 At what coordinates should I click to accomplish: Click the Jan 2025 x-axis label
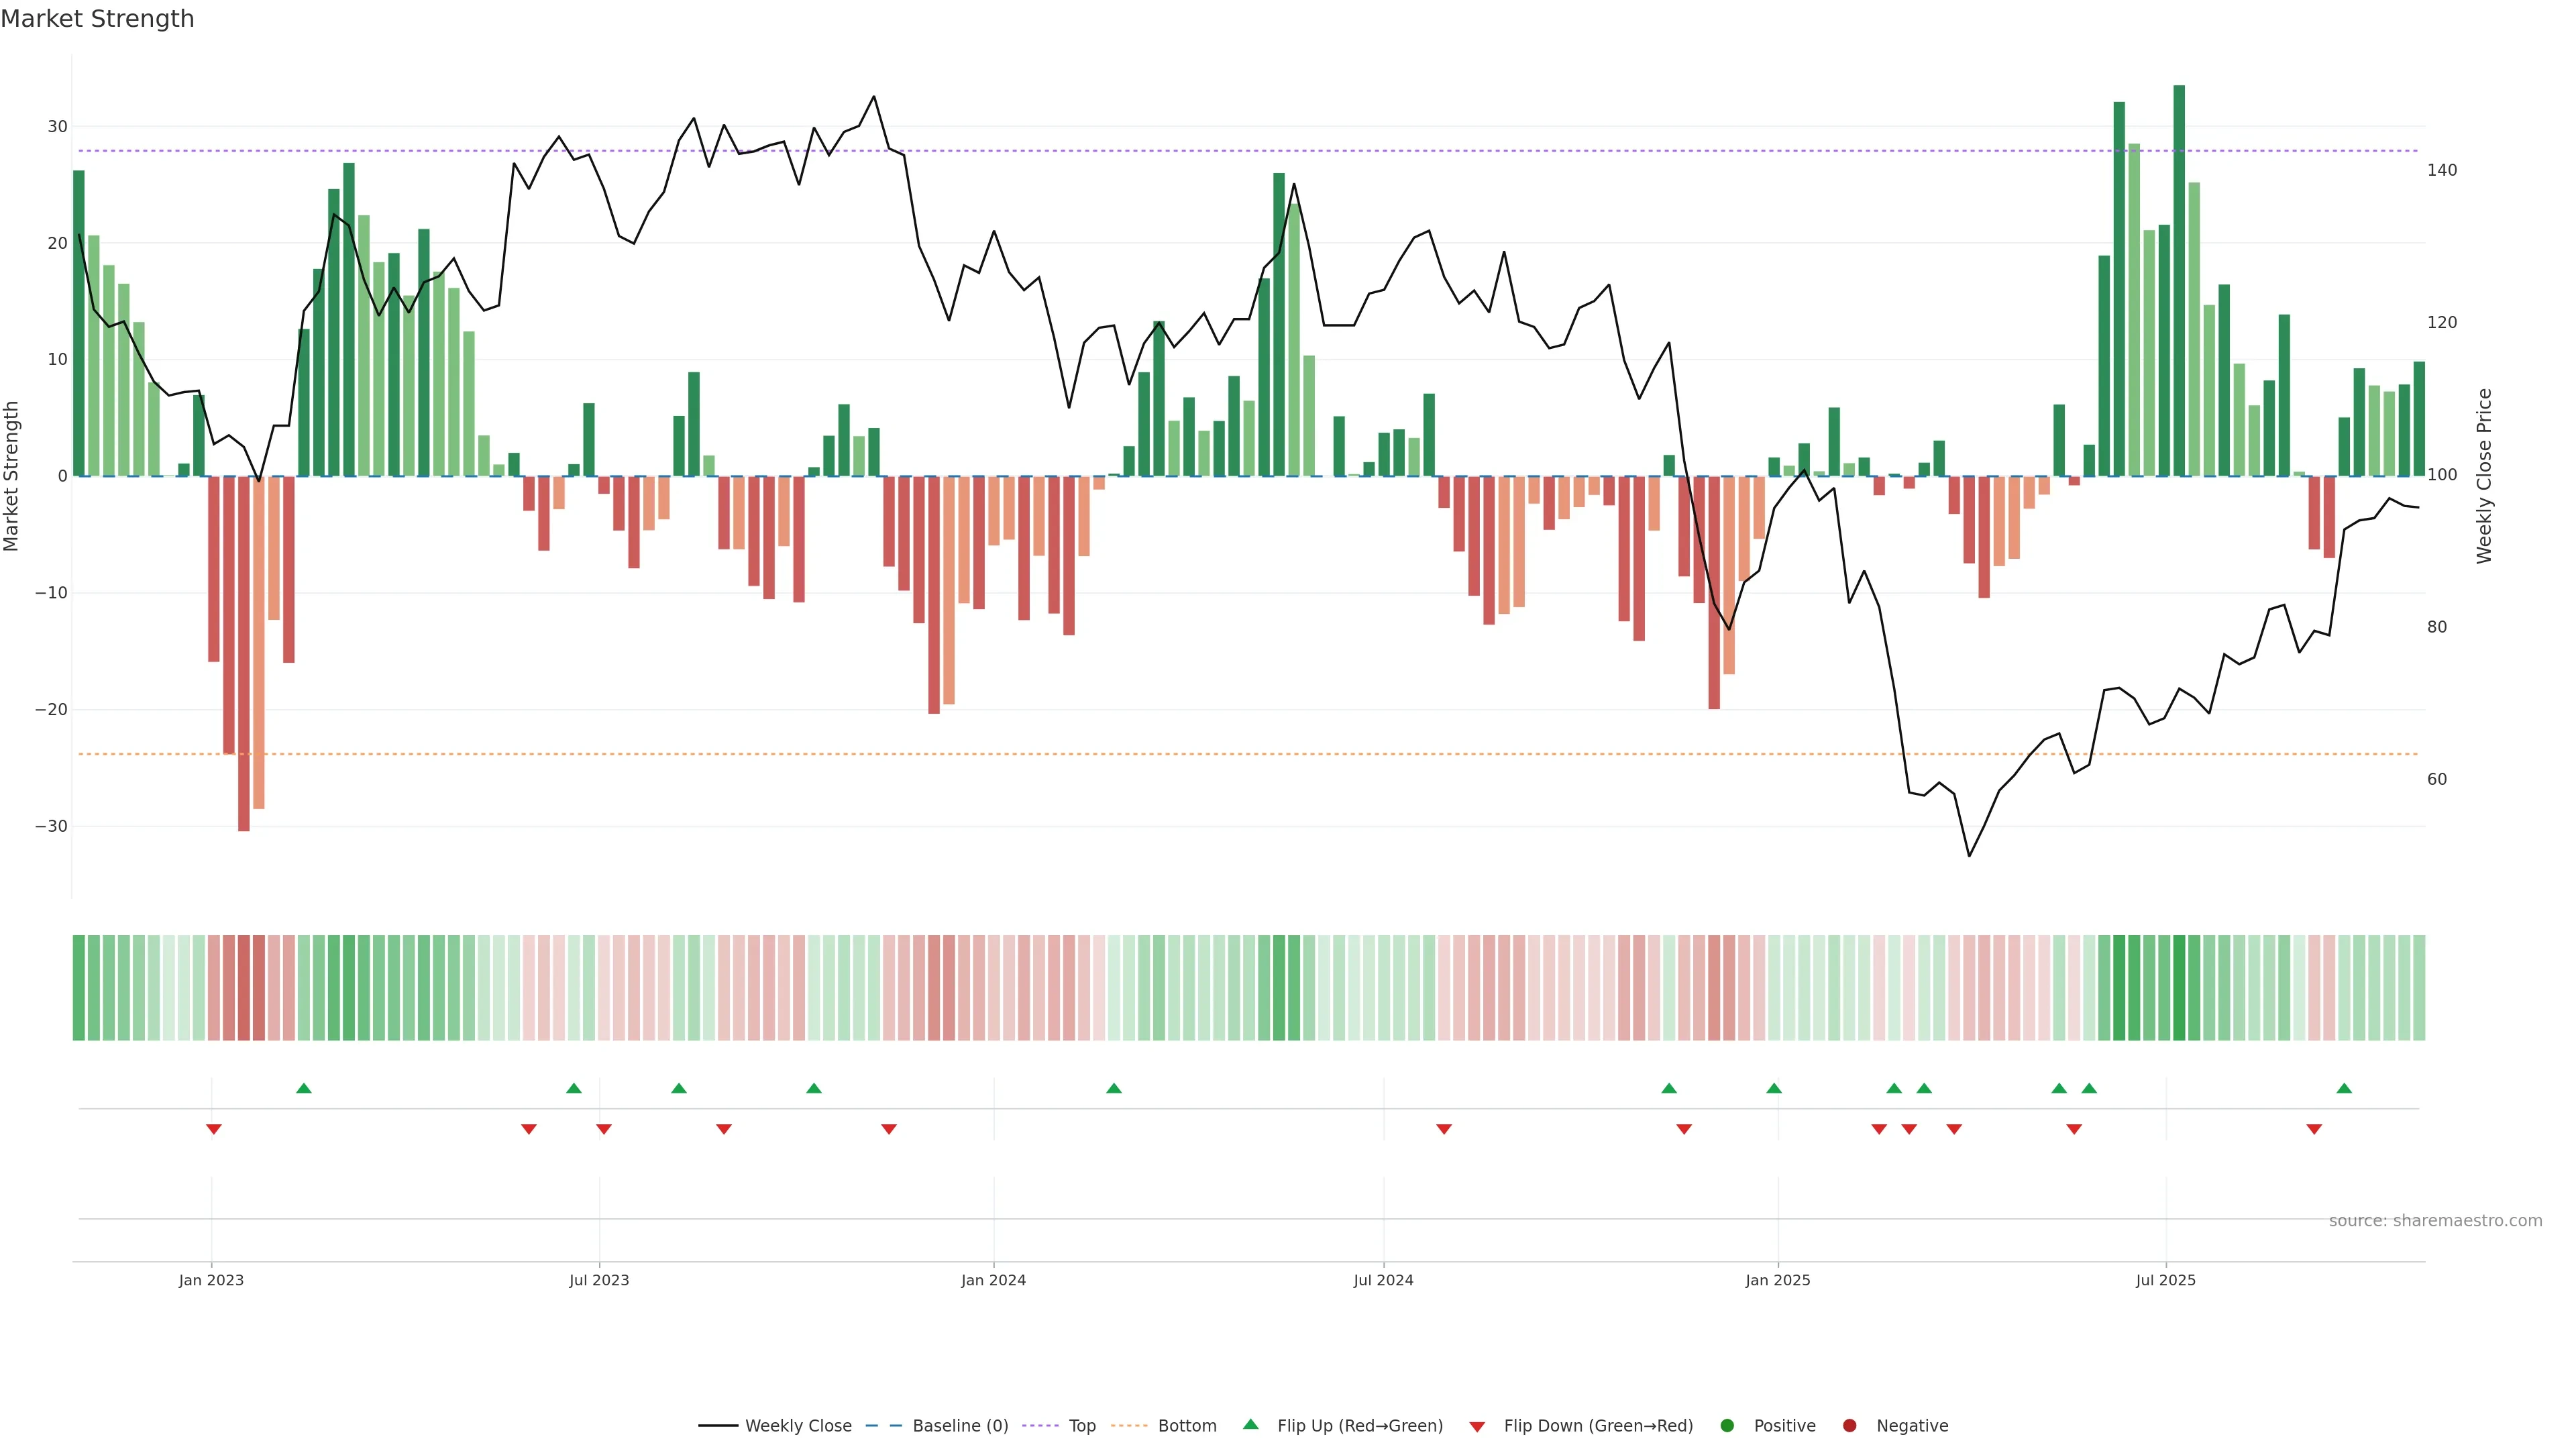click(1777, 1280)
